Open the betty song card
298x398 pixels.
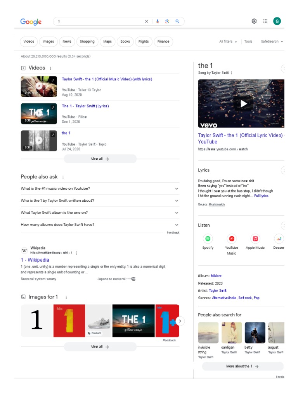(255, 338)
